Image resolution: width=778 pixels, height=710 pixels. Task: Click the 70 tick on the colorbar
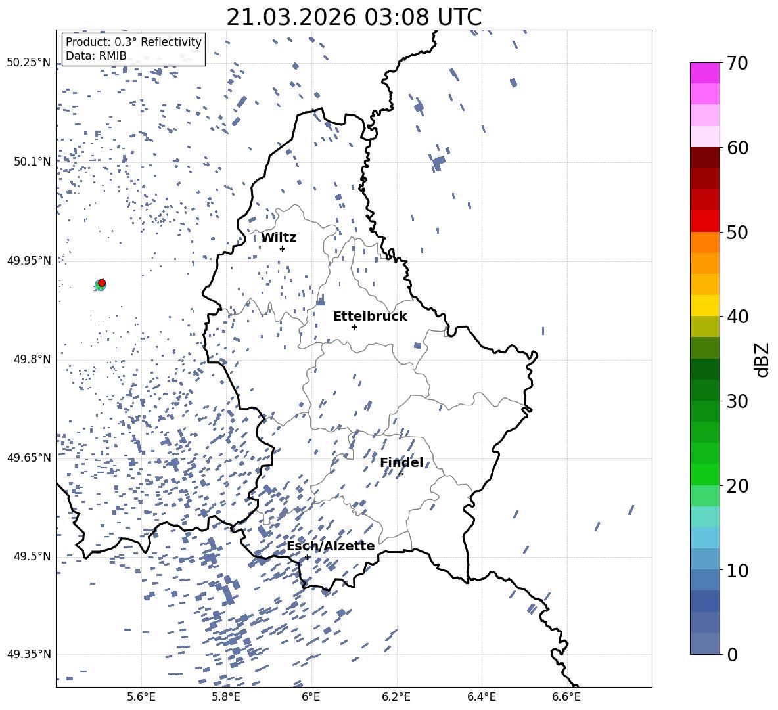point(737,63)
